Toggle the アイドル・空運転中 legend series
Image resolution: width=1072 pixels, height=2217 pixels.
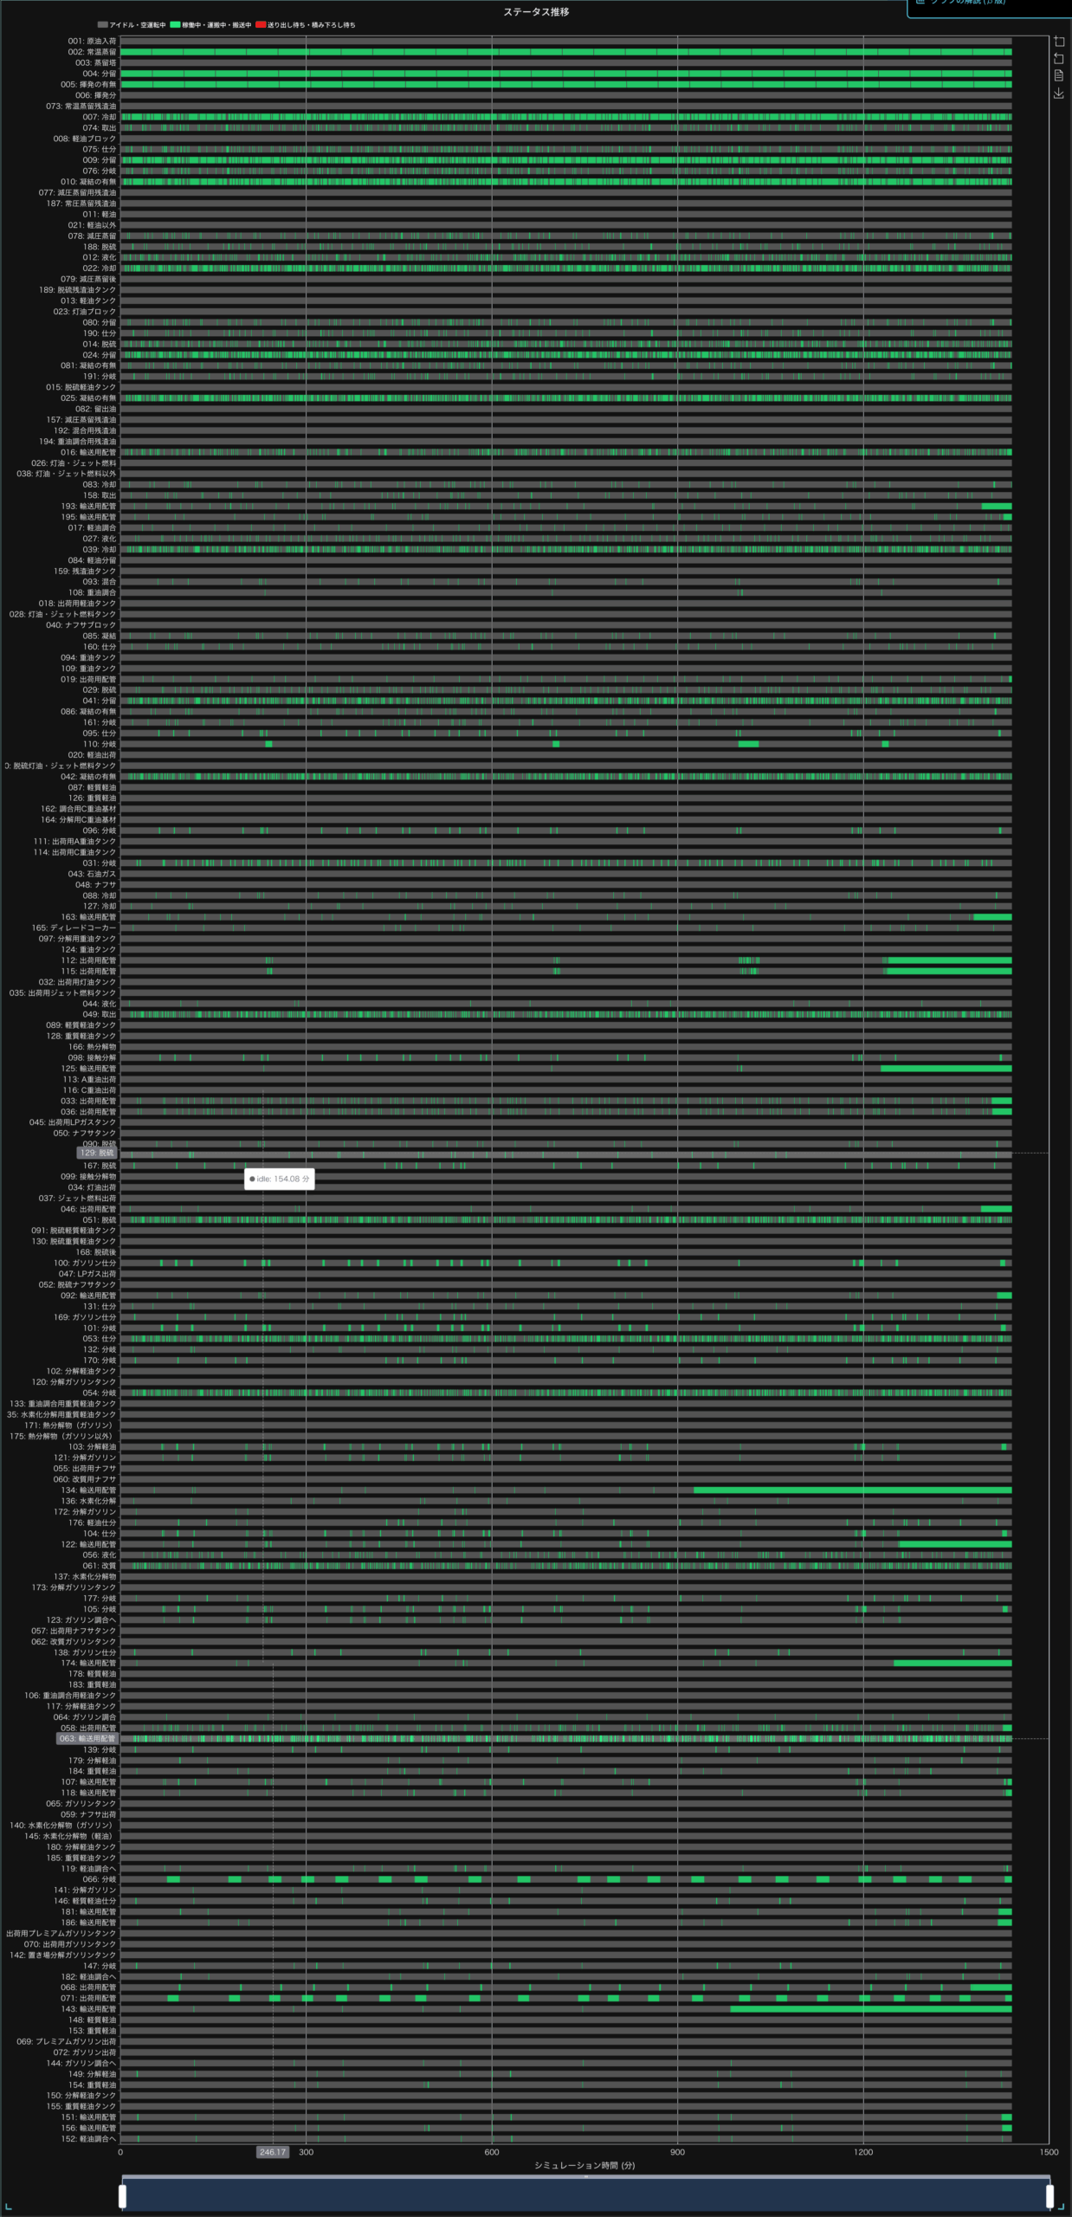tap(132, 25)
